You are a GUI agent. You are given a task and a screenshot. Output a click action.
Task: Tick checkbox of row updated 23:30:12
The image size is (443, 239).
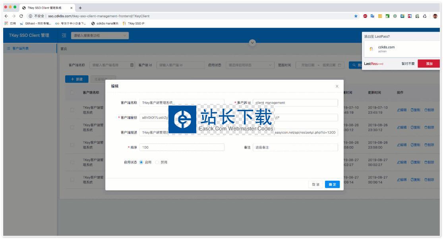click(x=72, y=127)
